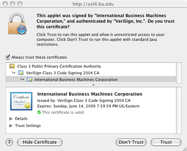
Task: Click the window minimize button
Action: (12, 4)
